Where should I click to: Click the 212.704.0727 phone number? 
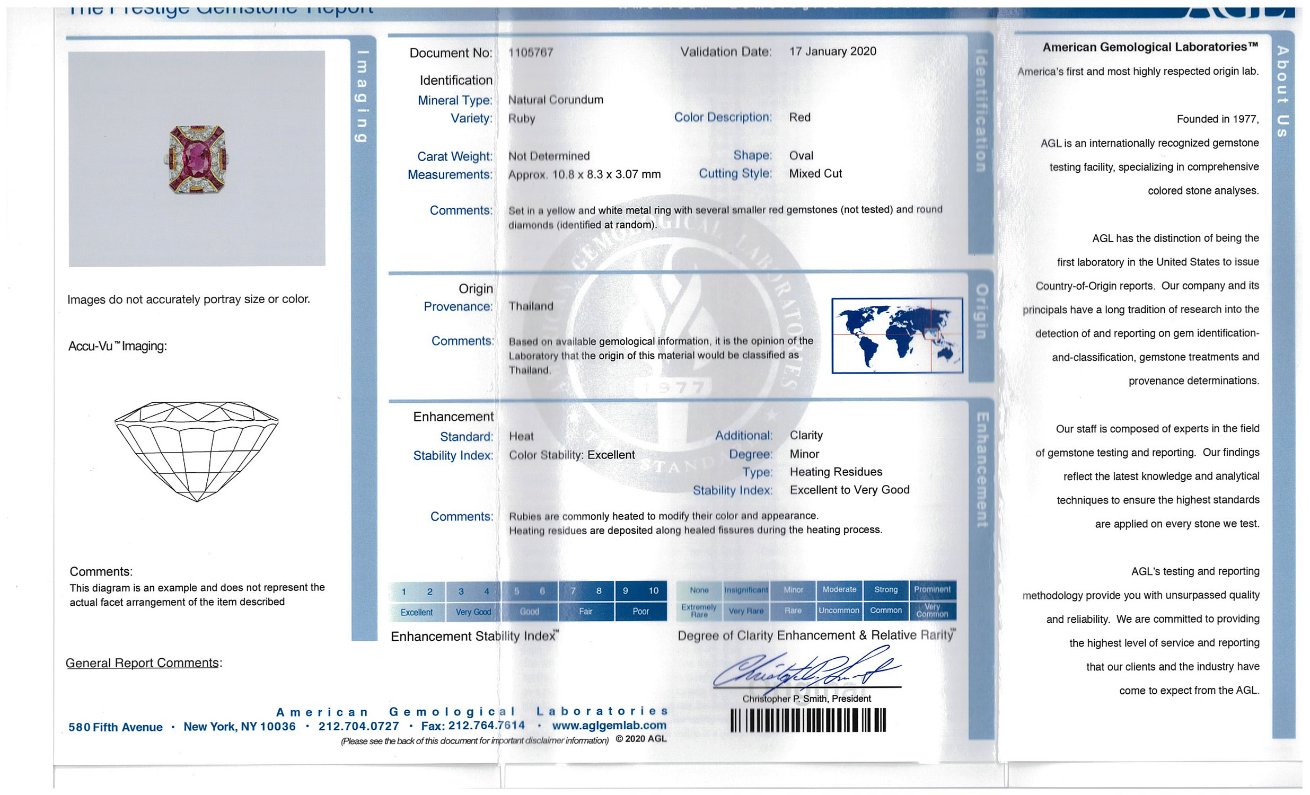pos(358,726)
